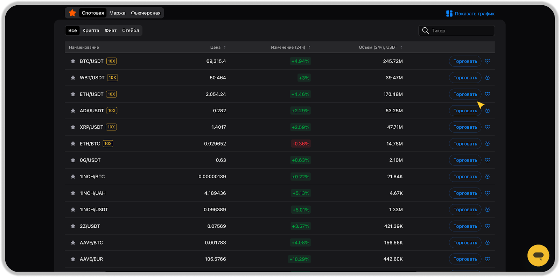
Task: Click the search magnifier icon
Action: 425,31
